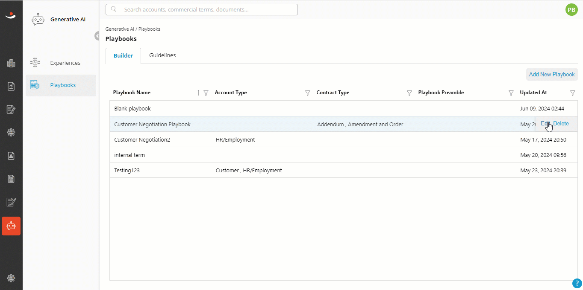The width and height of the screenshot is (583, 290).
Task: Open the signature document icon in the sidebar
Action: coord(11,202)
